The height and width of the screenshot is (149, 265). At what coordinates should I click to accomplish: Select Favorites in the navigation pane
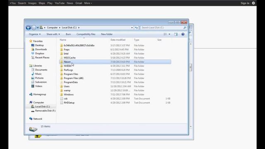(38, 41)
